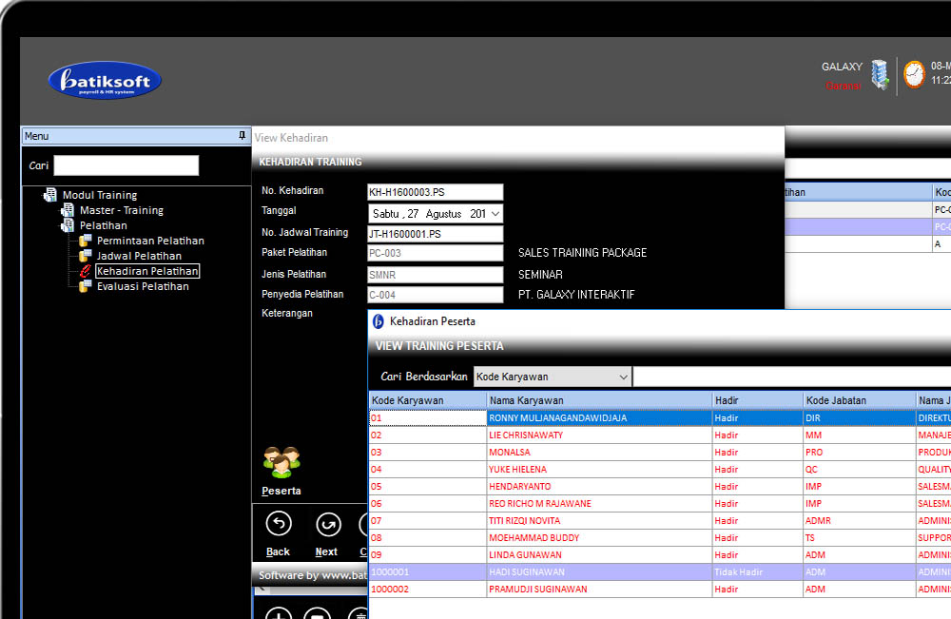The image size is (951, 619).
Task: Select Evaluasi Pelatihan menu item
Action: tap(143, 286)
